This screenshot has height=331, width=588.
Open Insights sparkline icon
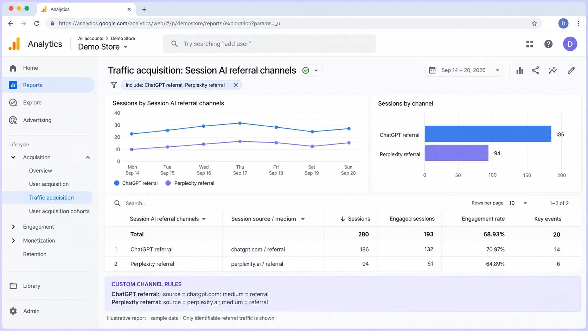553,70
